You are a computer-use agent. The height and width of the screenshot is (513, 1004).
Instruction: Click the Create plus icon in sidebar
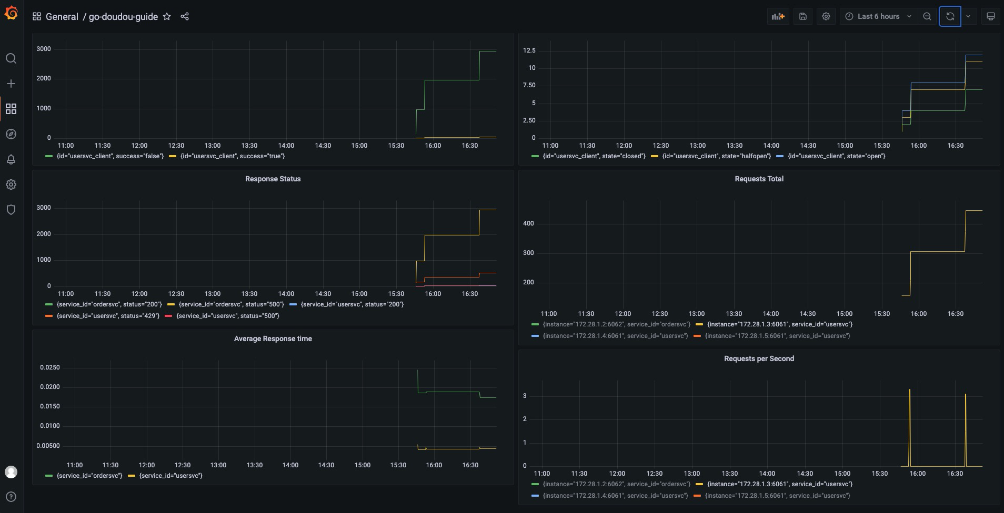[11, 84]
